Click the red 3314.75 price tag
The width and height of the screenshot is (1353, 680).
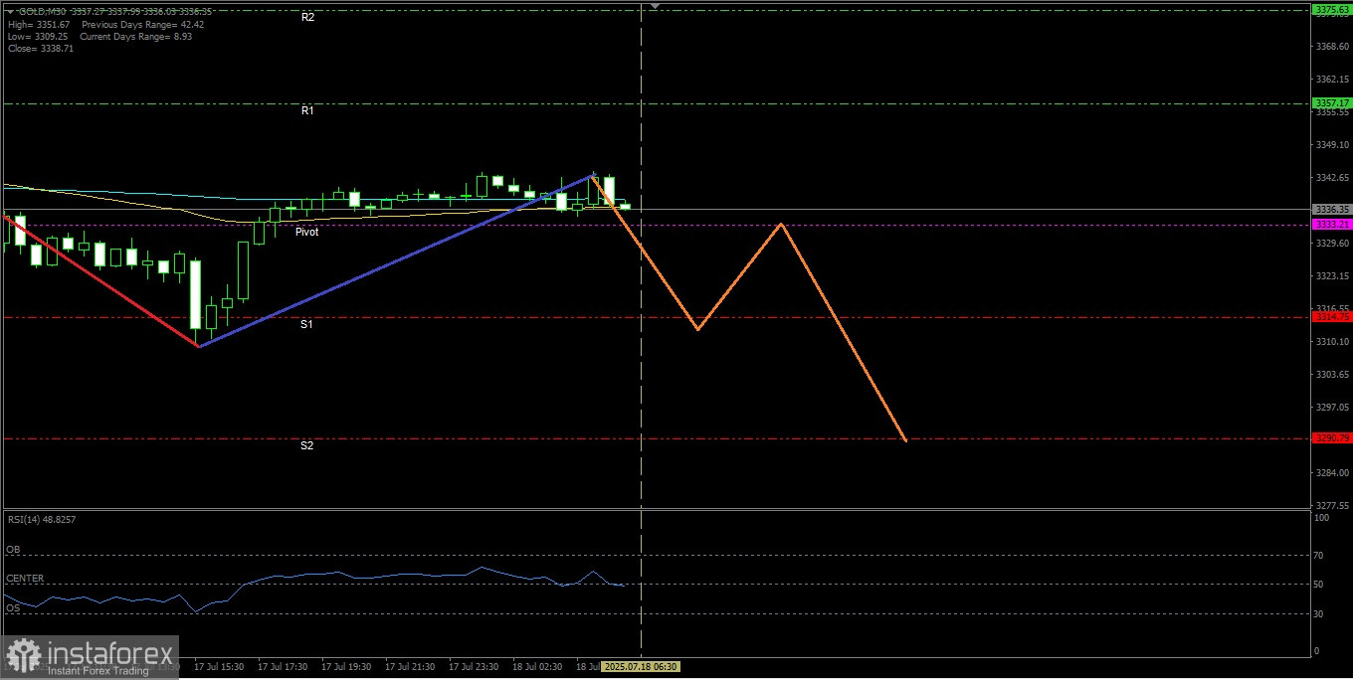1331,317
